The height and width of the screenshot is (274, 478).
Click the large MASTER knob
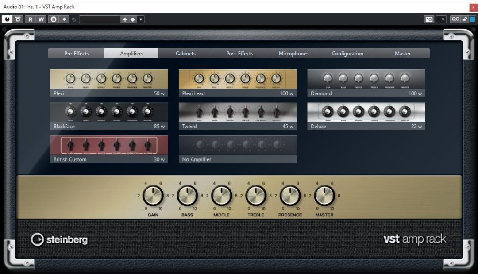(324, 196)
